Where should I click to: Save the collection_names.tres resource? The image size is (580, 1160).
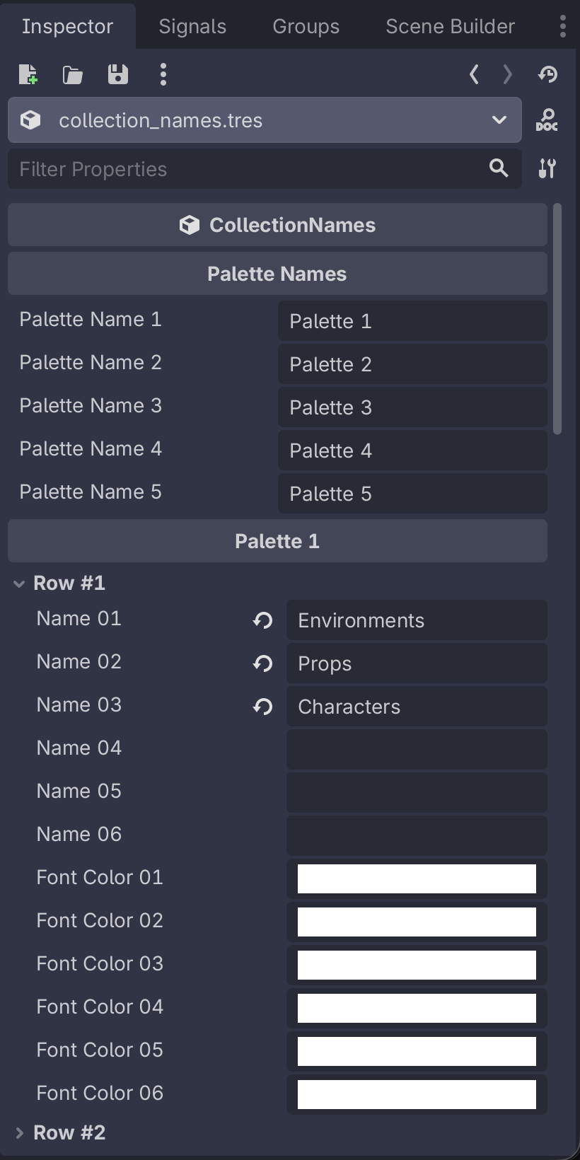(x=117, y=74)
